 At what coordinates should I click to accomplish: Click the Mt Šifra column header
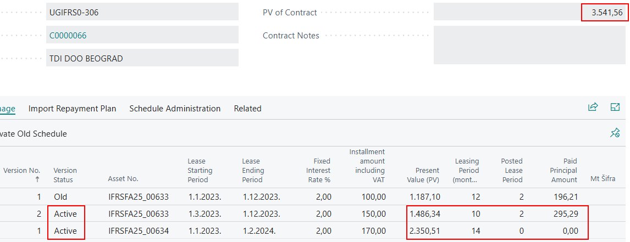603,179
